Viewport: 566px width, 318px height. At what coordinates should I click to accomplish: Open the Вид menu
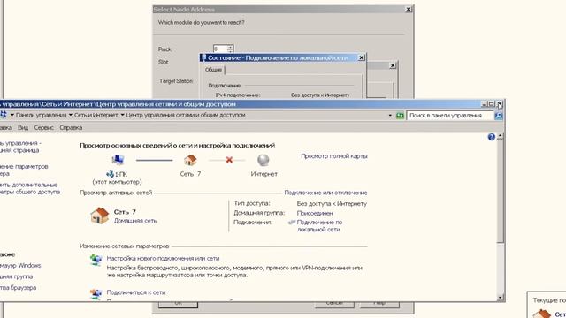[x=23, y=127]
